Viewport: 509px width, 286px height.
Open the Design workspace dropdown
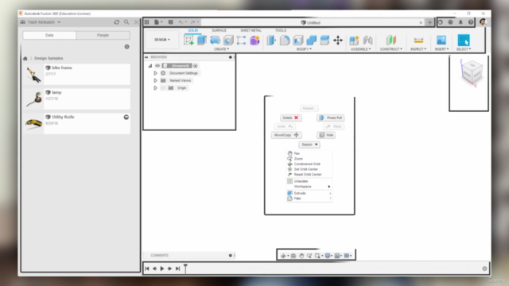[162, 40]
